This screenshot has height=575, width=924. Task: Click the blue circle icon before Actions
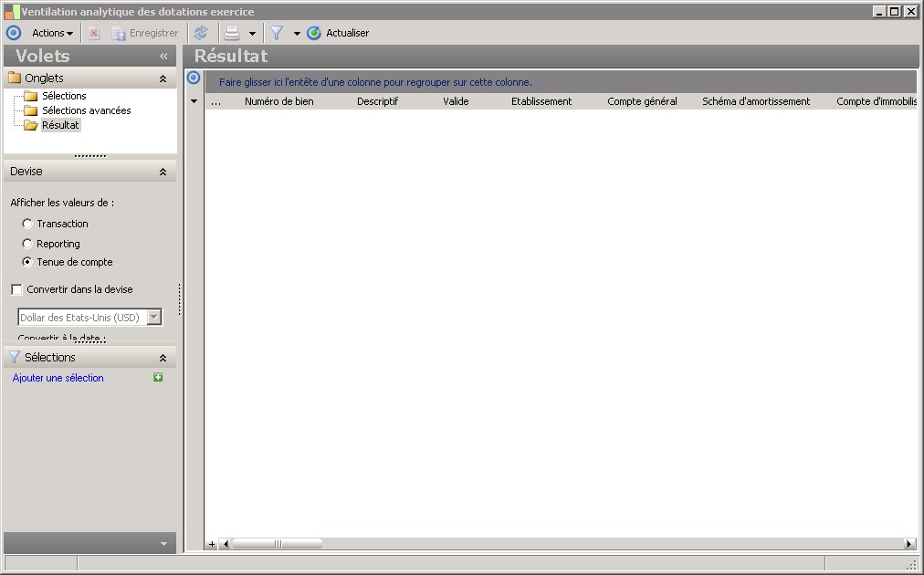(14, 33)
